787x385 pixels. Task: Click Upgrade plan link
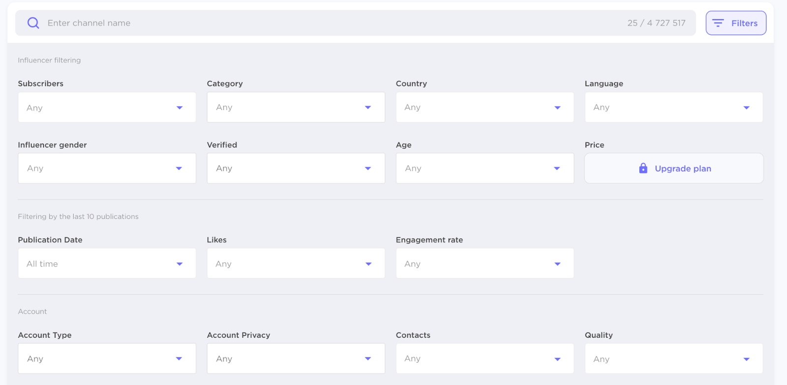point(683,168)
